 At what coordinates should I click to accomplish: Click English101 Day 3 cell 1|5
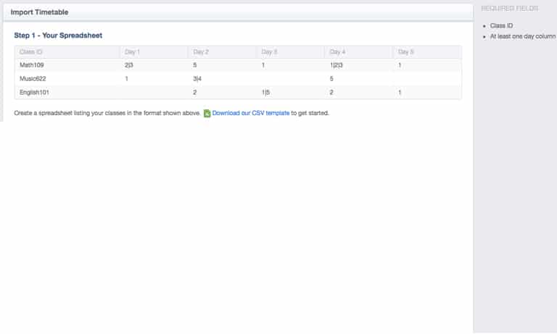pos(265,92)
